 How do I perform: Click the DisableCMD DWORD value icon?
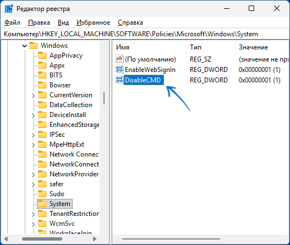pos(119,80)
